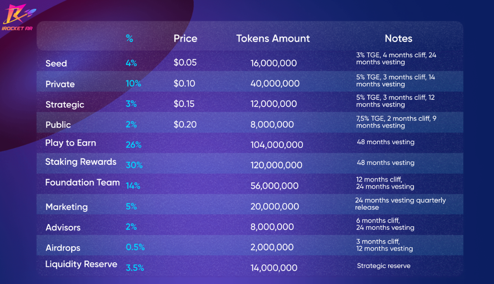
Task: Click the Private row label
Action: (60, 84)
